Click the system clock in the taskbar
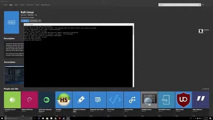 click(206, 118)
